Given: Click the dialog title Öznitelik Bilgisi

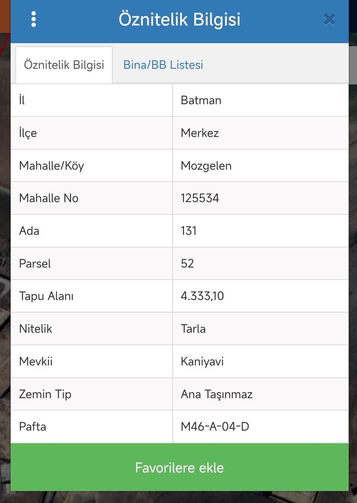Looking at the screenshot, I should coord(179,19).
